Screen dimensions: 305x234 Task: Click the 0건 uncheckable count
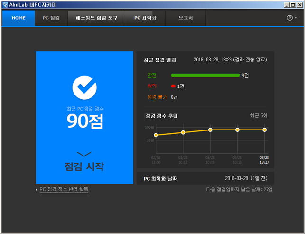click(174, 97)
